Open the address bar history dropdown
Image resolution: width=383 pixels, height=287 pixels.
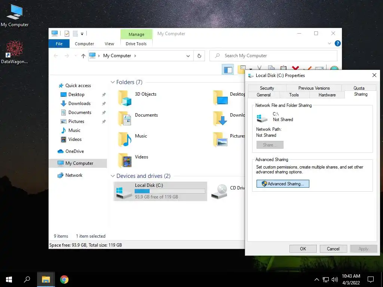pyautogui.click(x=188, y=56)
